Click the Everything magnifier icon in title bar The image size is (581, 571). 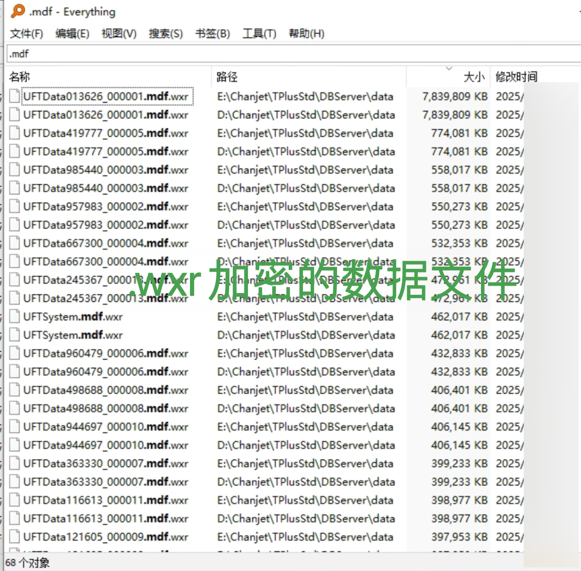point(18,11)
